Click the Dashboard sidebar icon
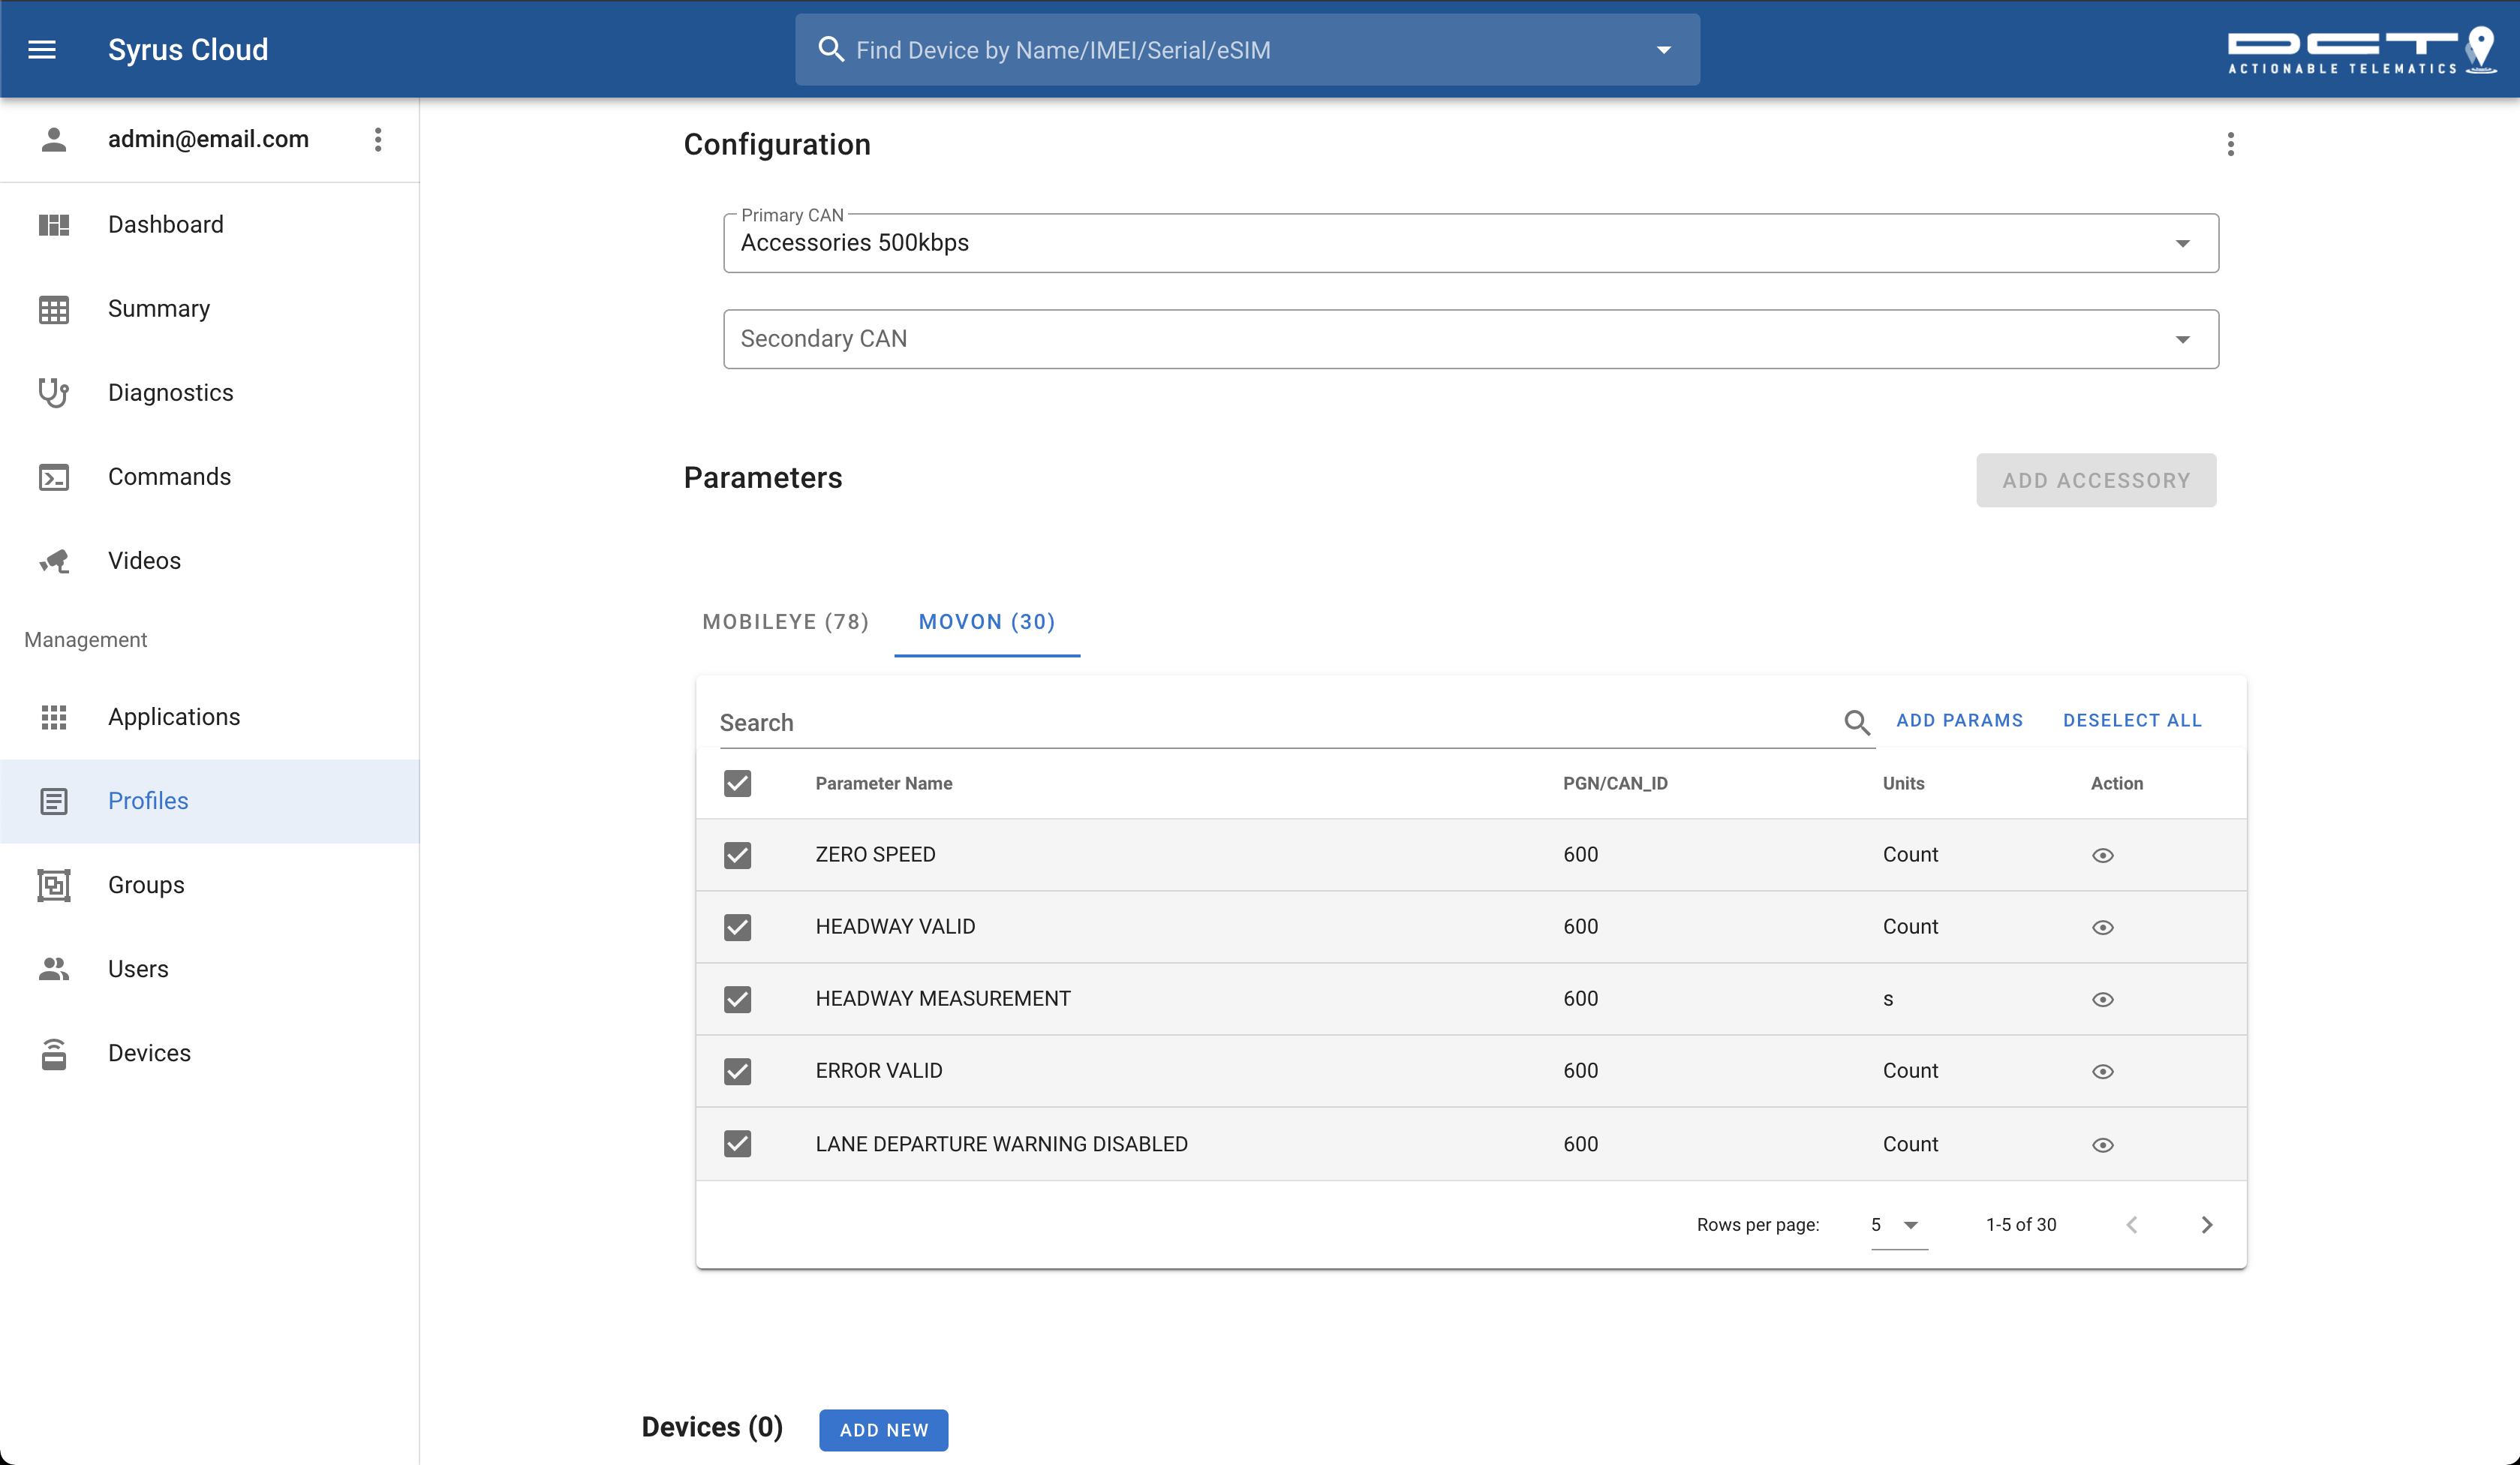Screen dimensions: 2520x1465 (54, 224)
